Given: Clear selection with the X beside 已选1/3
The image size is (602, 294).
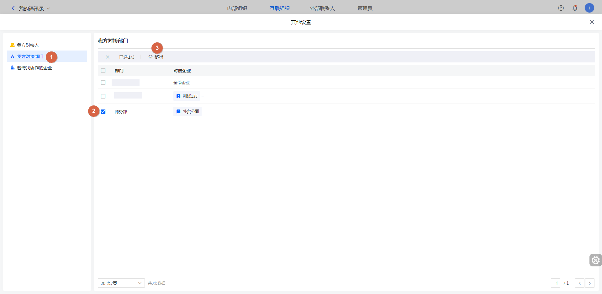Looking at the screenshot, I should (x=108, y=57).
